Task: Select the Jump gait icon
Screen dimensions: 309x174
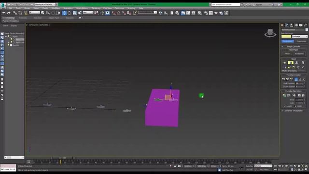Action: (304, 79)
